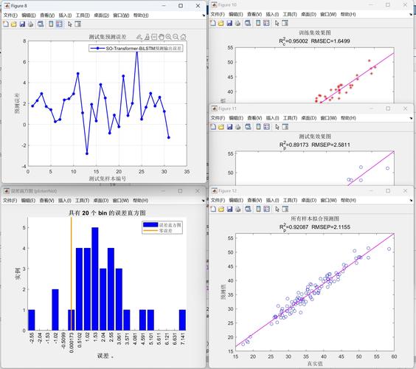Toggle Link Plot in Figure 10 toolbar
This screenshot has height=369, width=416.
pos(248,23)
